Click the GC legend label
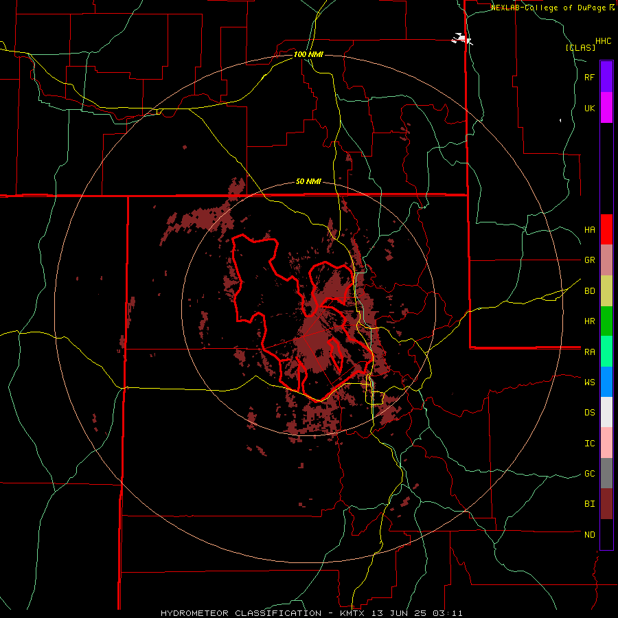This screenshot has height=618, width=618. [589, 474]
